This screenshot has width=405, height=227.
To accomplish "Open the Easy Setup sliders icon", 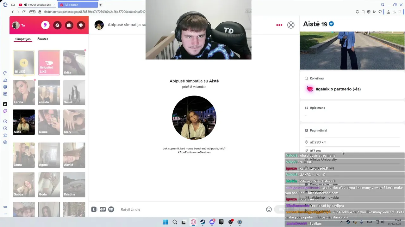I will (400, 12).
